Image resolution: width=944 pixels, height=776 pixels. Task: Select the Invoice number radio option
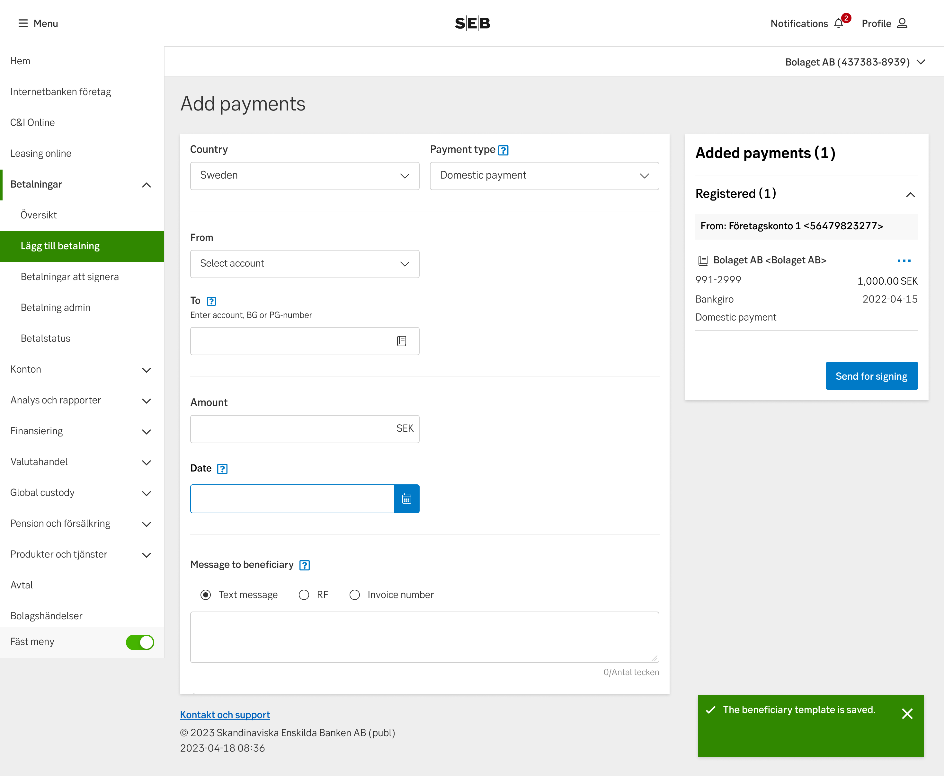(x=355, y=595)
